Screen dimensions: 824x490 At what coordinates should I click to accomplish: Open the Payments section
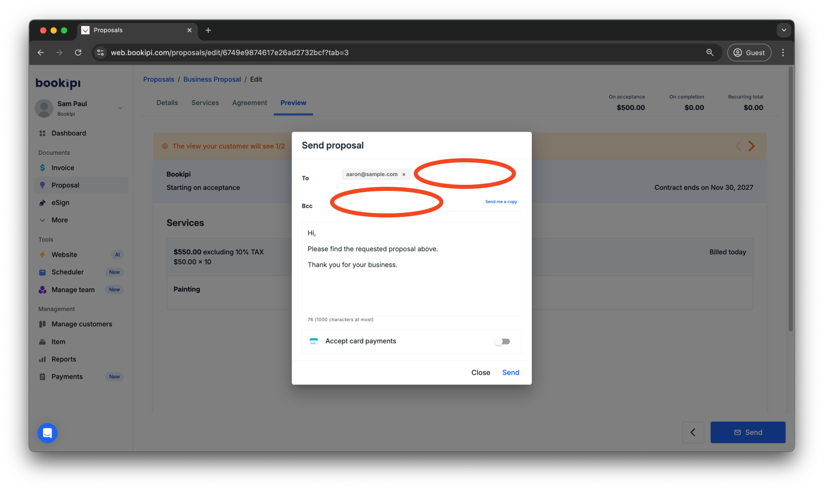click(67, 376)
